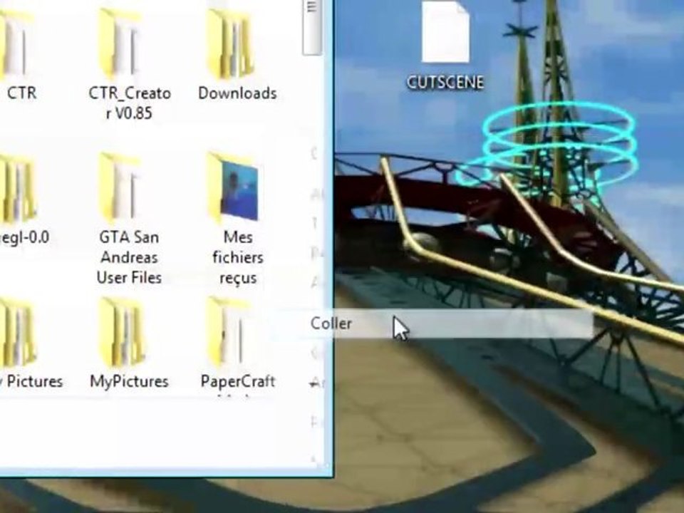Open the Downloads folder icon
Screen dimensions: 684x513
(x=230, y=44)
